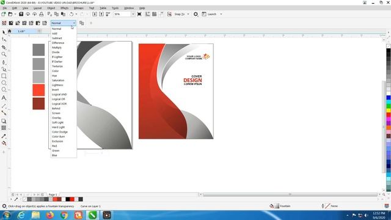
Task: Click the Fountain fill indicator in status bar
Action: 280,206
